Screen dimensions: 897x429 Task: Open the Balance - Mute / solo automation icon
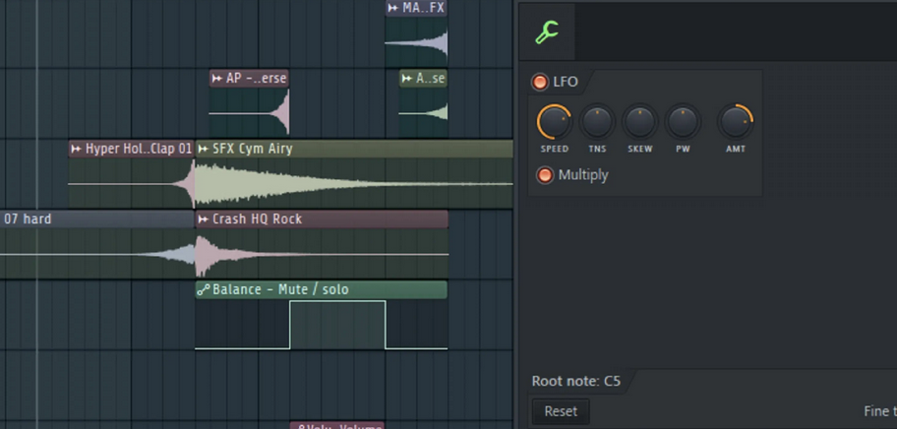coord(203,290)
